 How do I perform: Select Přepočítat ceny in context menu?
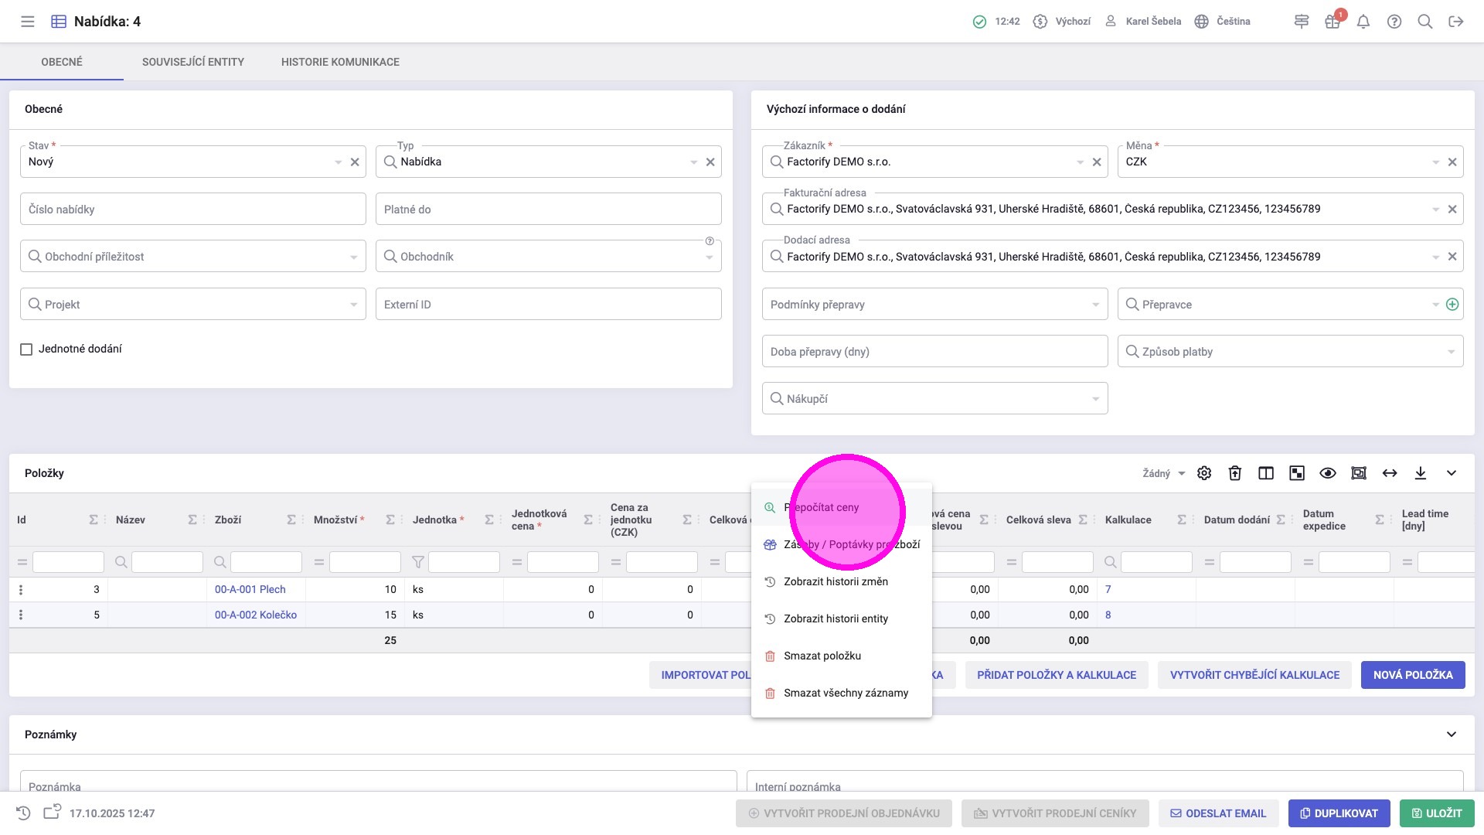[821, 508]
